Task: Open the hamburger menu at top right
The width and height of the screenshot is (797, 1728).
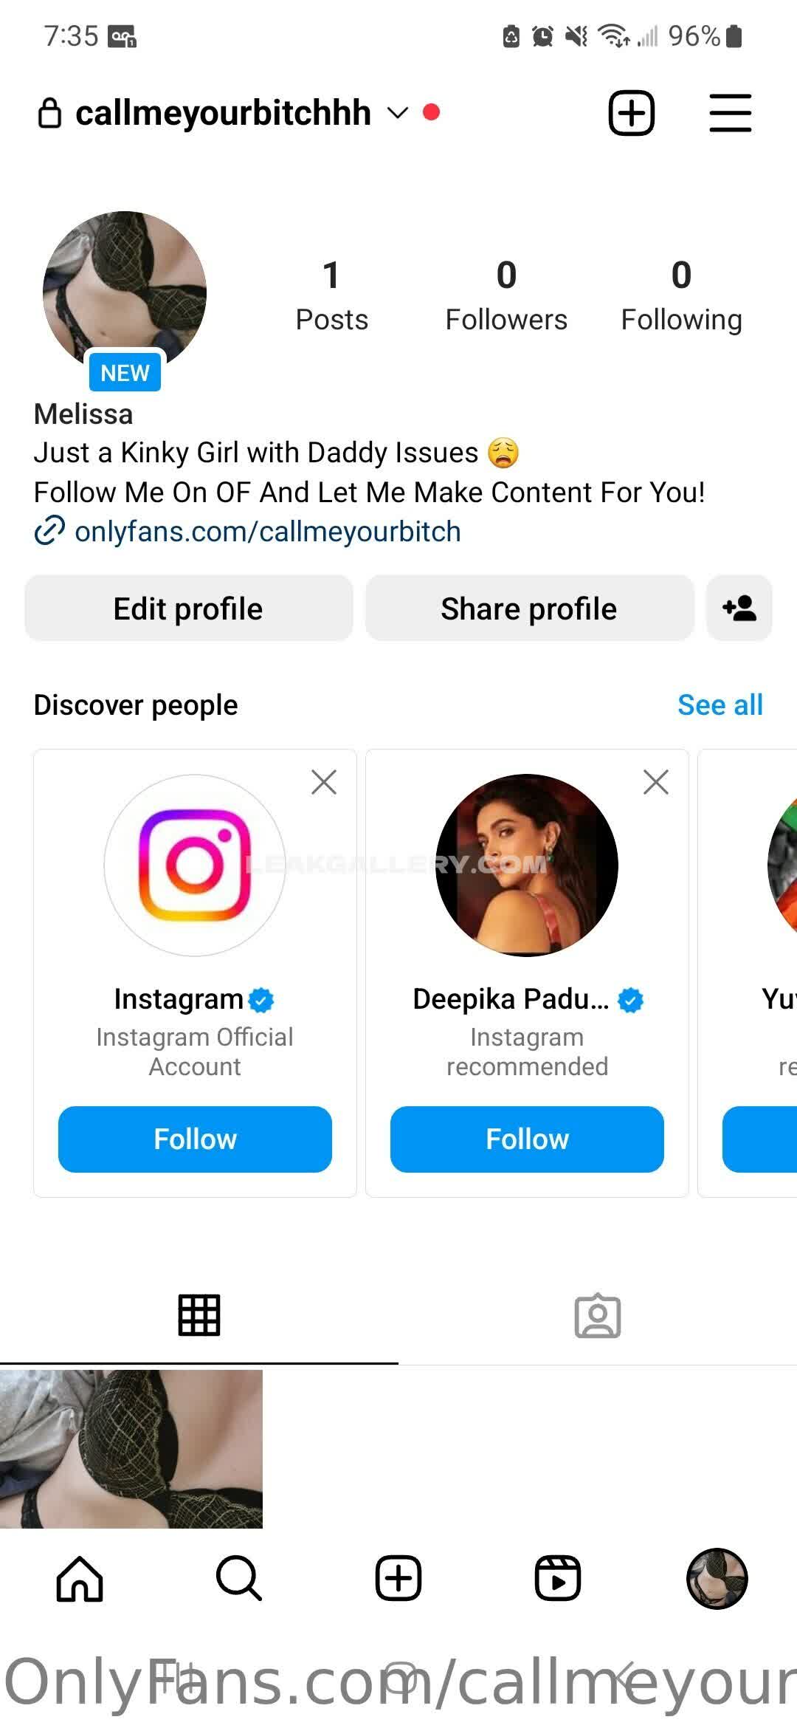Action: click(x=730, y=113)
